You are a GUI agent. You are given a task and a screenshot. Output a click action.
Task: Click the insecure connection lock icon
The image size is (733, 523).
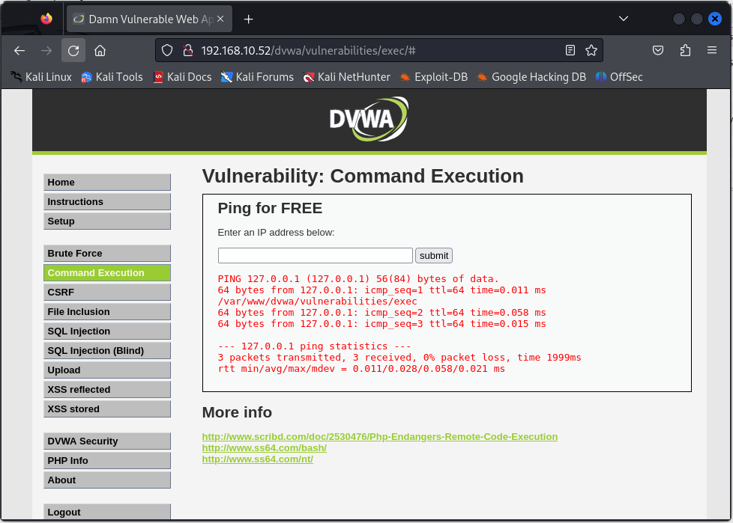pos(188,50)
